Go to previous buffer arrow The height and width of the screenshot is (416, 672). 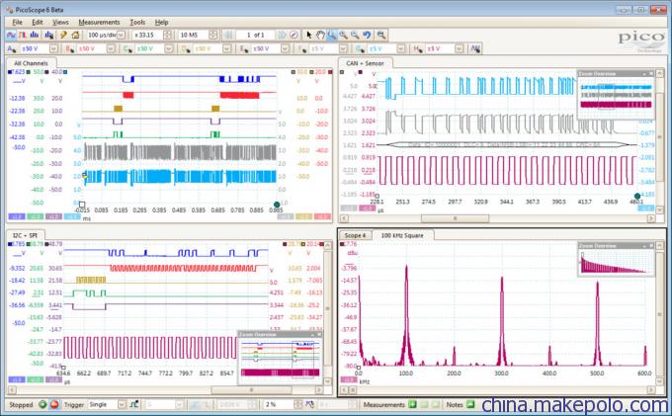coord(228,35)
